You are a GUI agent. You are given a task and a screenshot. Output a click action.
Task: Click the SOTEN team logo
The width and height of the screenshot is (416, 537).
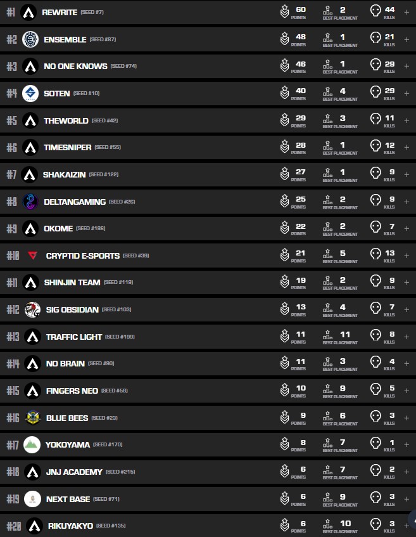(x=30, y=93)
